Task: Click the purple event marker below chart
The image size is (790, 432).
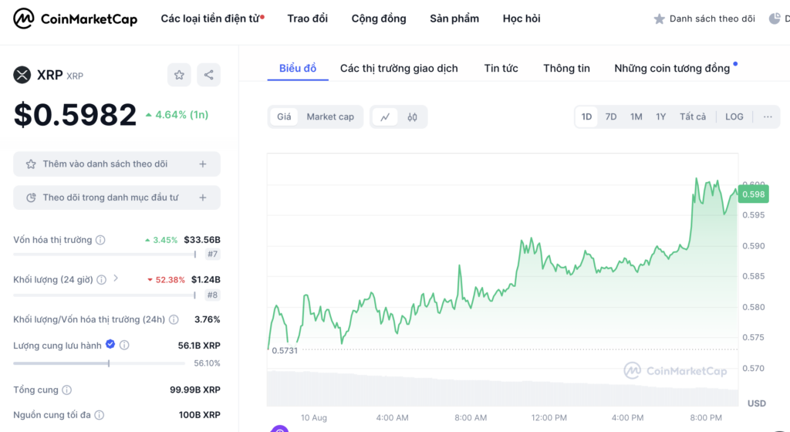Action: 279,428
